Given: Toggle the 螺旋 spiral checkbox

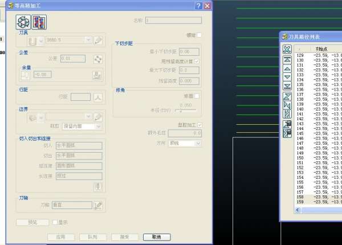Looking at the screenshot, I should tap(199, 35).
